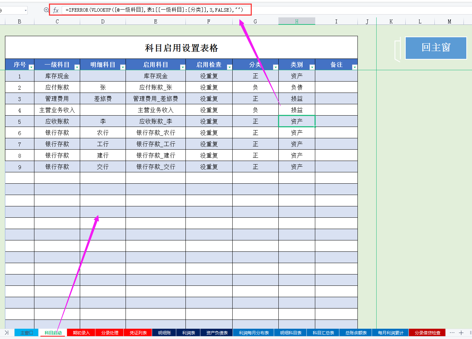Click the filter icon on the 类别 column header
The image size is (472, 339).
pyautogui.click(x=312, y=66)
